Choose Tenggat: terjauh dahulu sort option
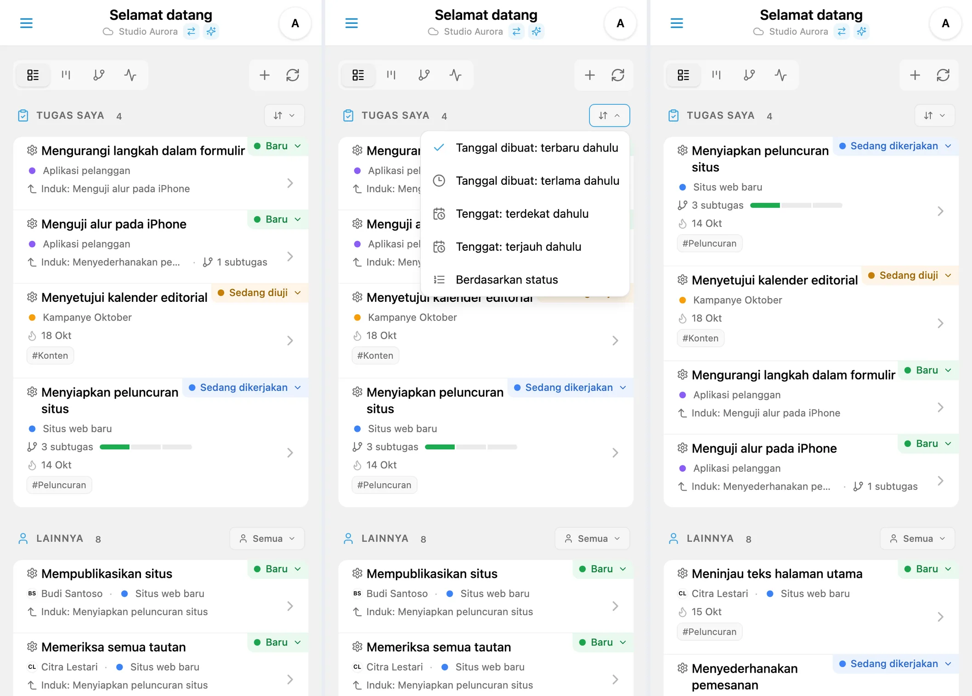This screenshot has width=972, height=696. coord(525,247)
